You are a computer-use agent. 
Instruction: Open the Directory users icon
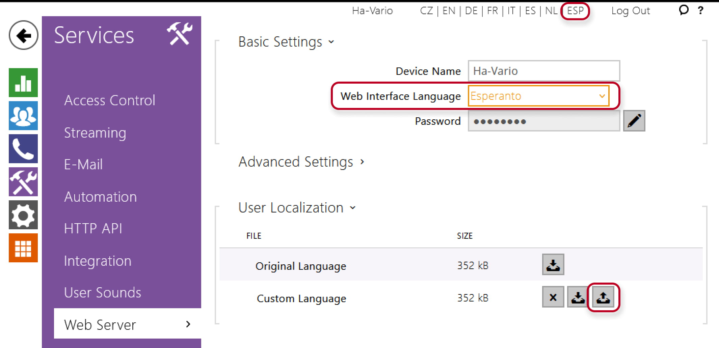coord(23,116)
